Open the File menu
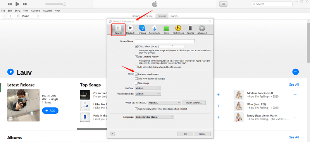The image size is (310, 142). click(3, 11)
